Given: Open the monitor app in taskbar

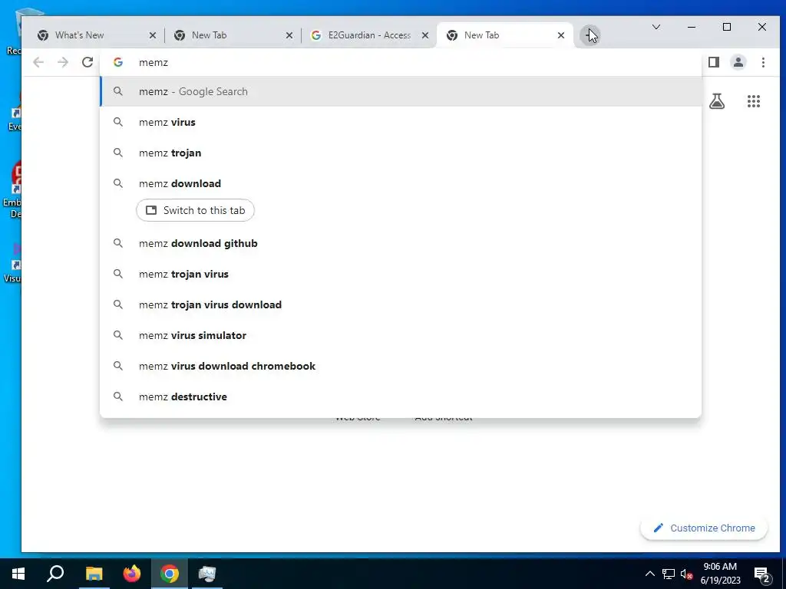Looking at the screenshot, I should click(207, 574).
